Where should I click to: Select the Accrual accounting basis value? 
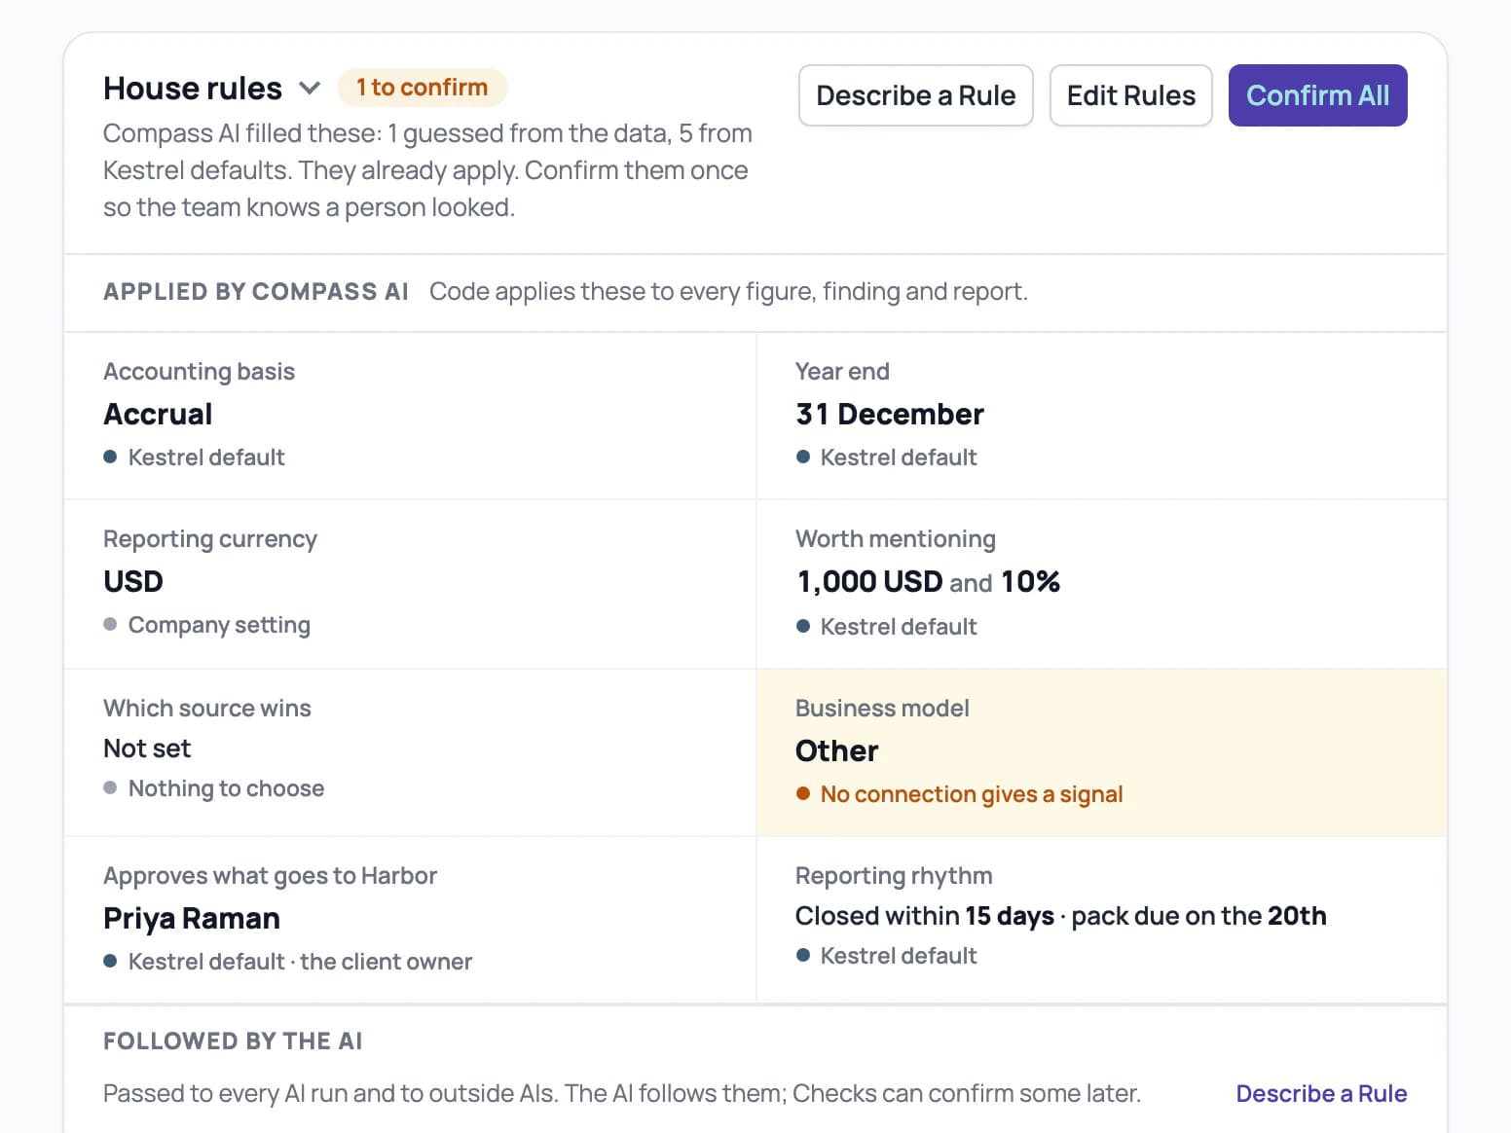(x=158, y=414)
